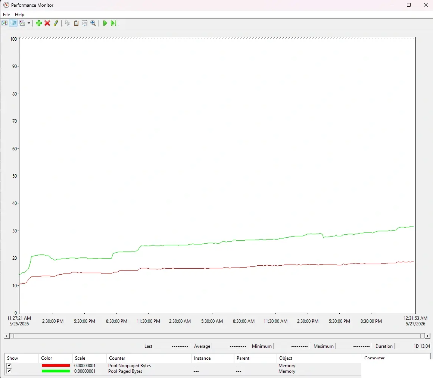Click the Parent column header

tap(255, 358)
